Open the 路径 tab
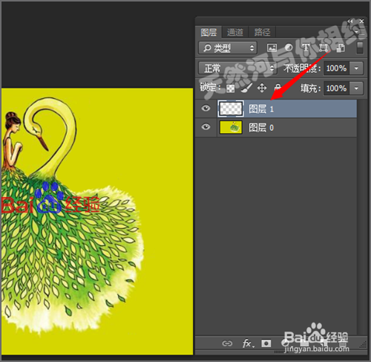The height and width of the screenshot is (362, 371). 262,32
